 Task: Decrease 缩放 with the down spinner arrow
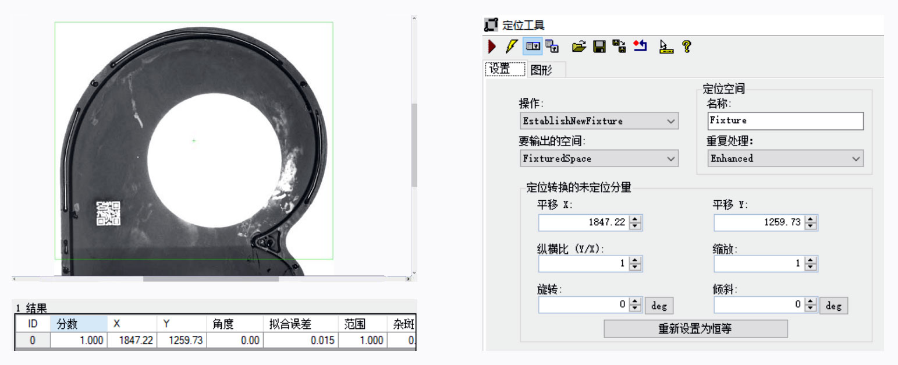[x=811, y=267]
